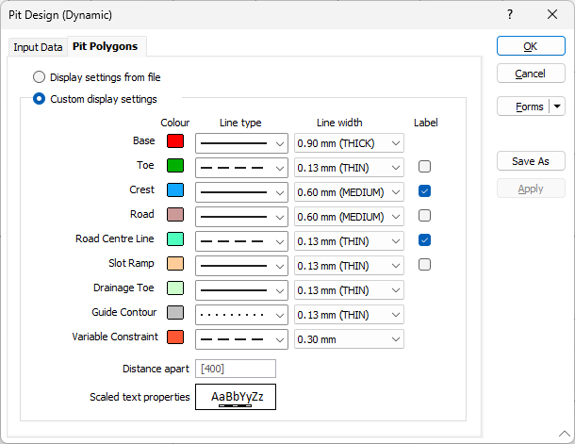Click the help question mark icon
575x444 pixels.
click(510, 15)
